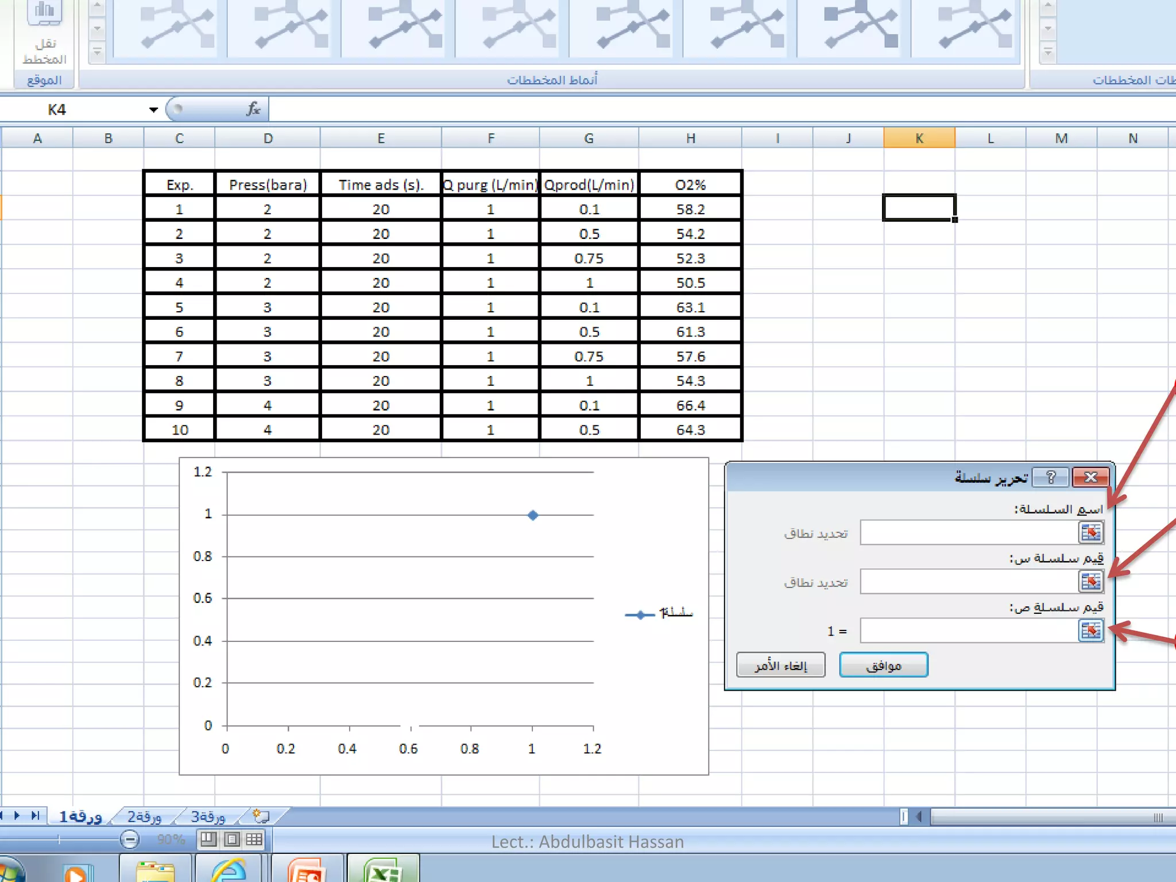The height and width of the screenshot is (882, 1176).
Task: Click range selector icon for series name
Action: 1090,532
